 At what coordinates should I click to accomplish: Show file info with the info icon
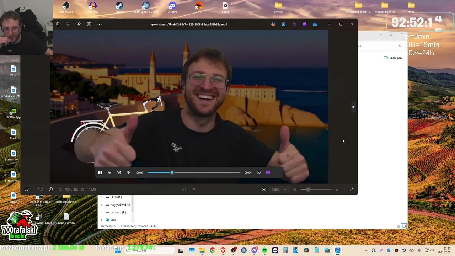[51, 190]
